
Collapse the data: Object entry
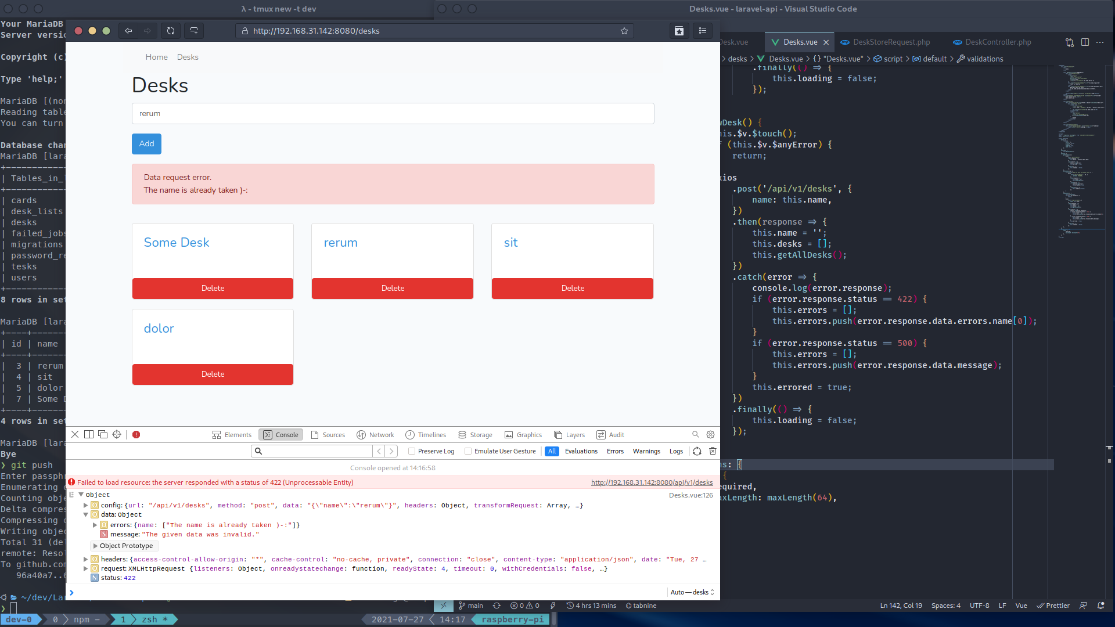86,514
